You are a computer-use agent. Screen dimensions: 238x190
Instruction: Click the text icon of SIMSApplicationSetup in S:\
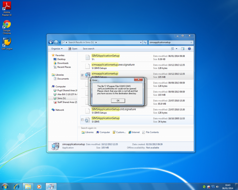[x=88, y=57]
